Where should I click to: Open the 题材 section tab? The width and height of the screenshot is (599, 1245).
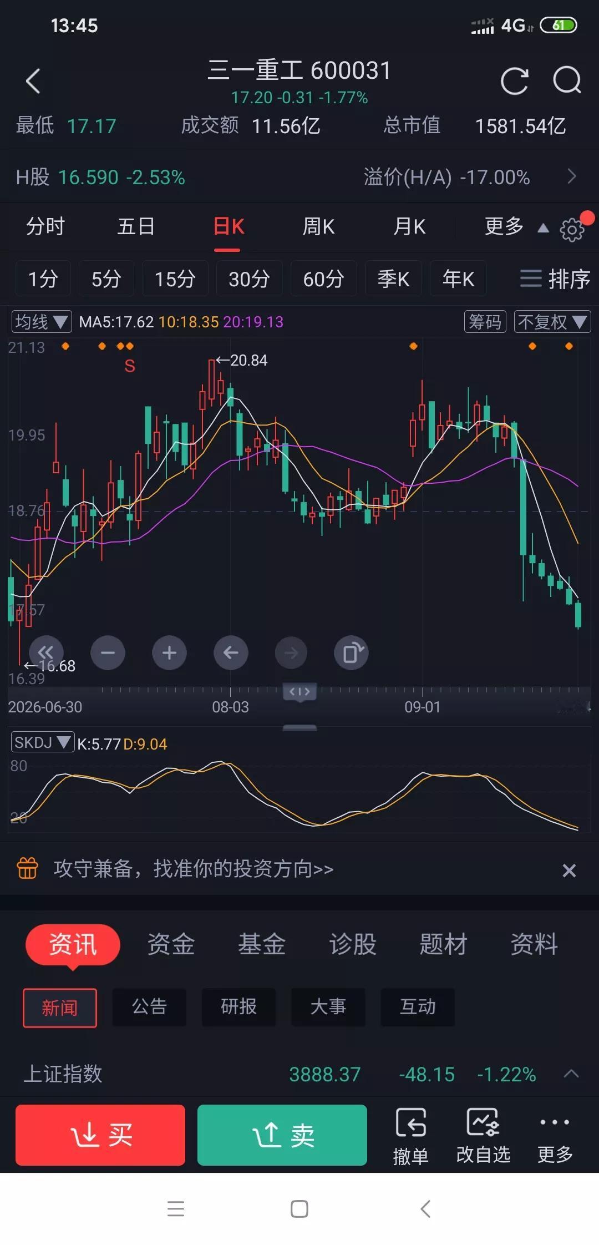pos(443,944)
